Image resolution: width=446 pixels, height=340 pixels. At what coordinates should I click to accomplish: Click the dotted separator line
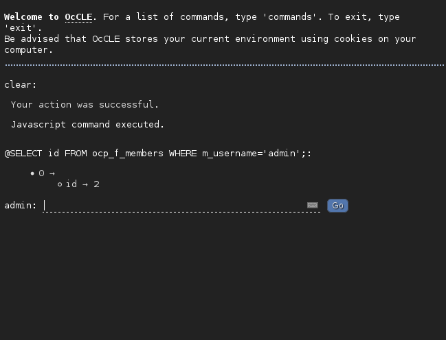223,65
